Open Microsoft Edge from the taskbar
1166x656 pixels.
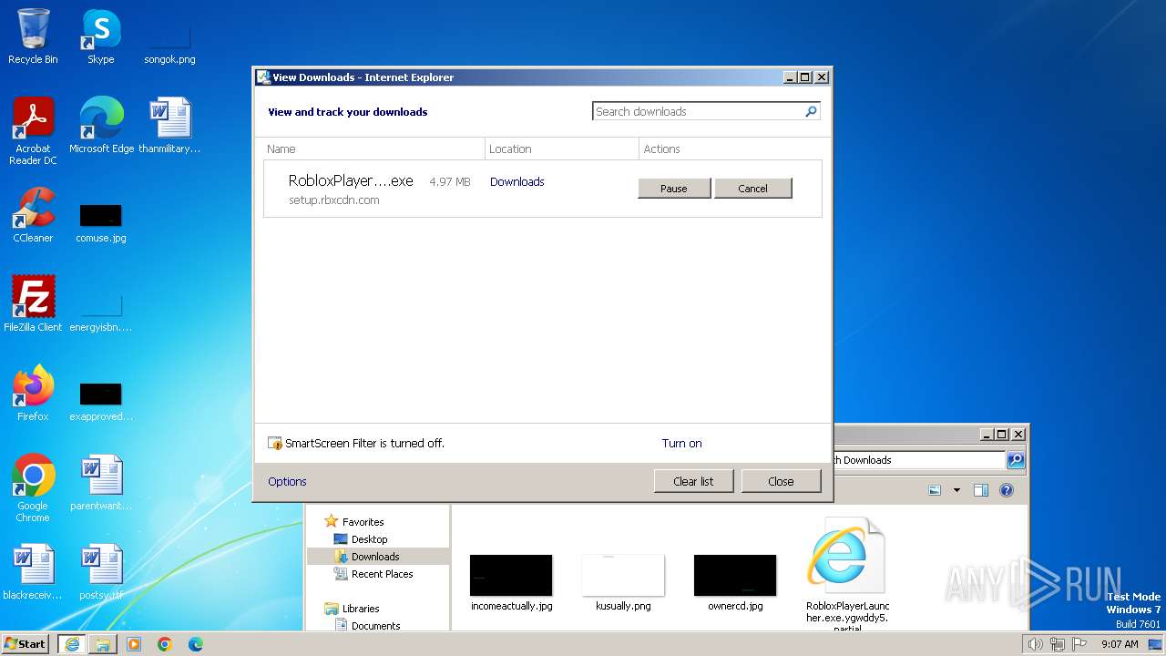click(196, 644)
